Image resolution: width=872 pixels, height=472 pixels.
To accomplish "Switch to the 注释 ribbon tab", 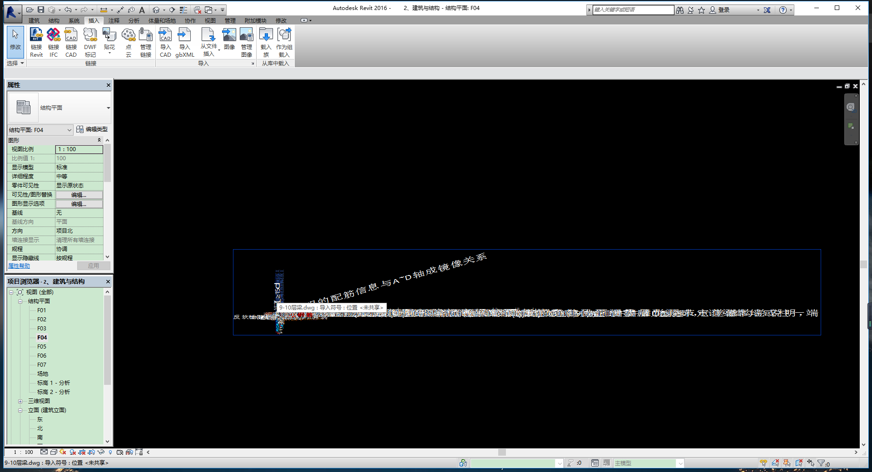I will tap(114, 20).
